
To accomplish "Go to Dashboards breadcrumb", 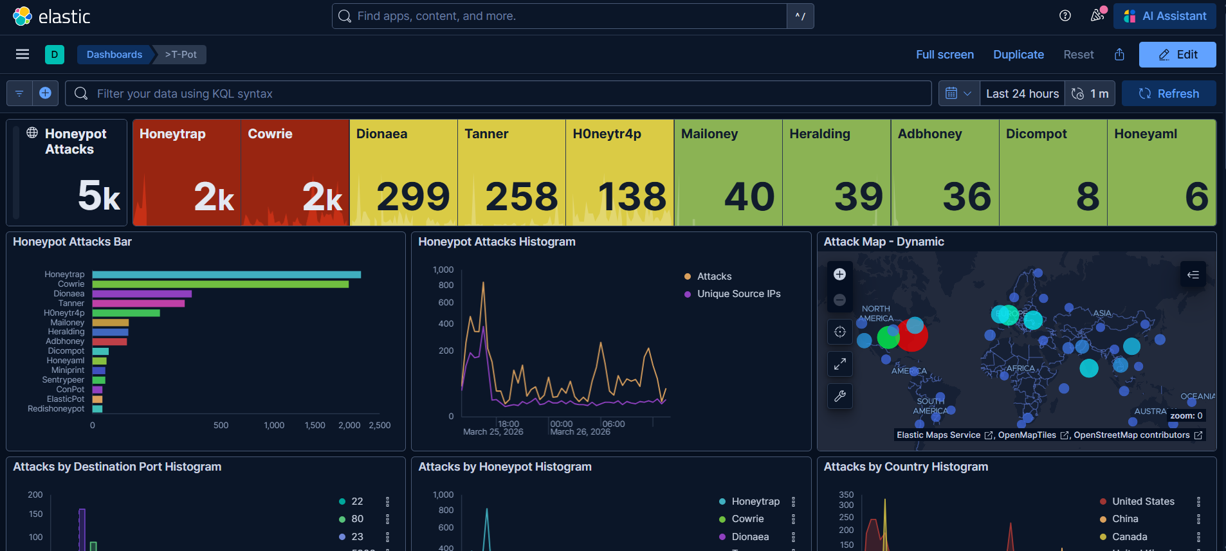I will (x=114, y=55).
